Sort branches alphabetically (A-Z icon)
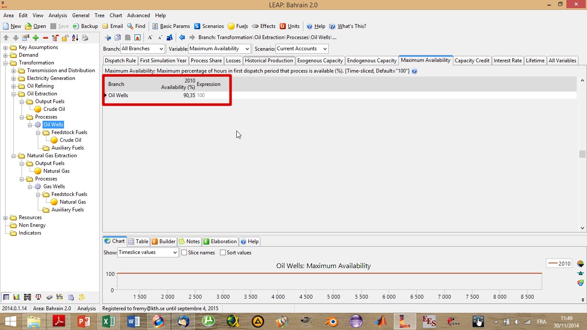 click(x=75, y=38)
